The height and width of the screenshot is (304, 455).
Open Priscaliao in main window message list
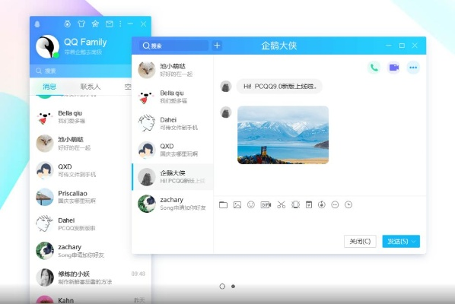point(81,197)
